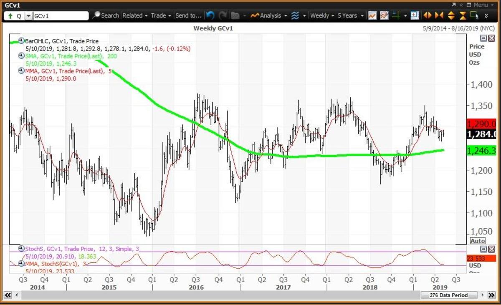Click the MMA, GCv1, Trade Price(Last) label
Image resolution: width=501 pixels, height=305 pixels.
[68, 71]
